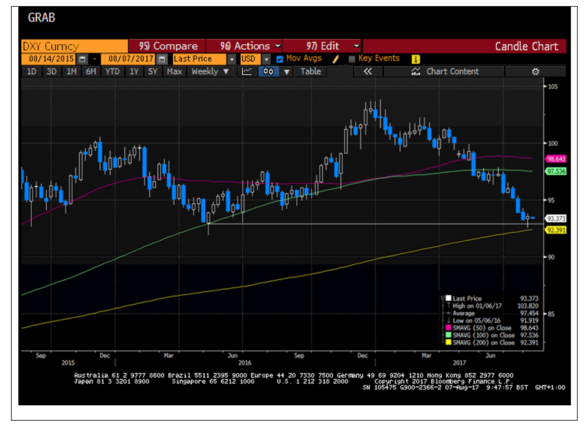Expand the legend box toggle
Viewport: 585px width, 428px height.
443,298
